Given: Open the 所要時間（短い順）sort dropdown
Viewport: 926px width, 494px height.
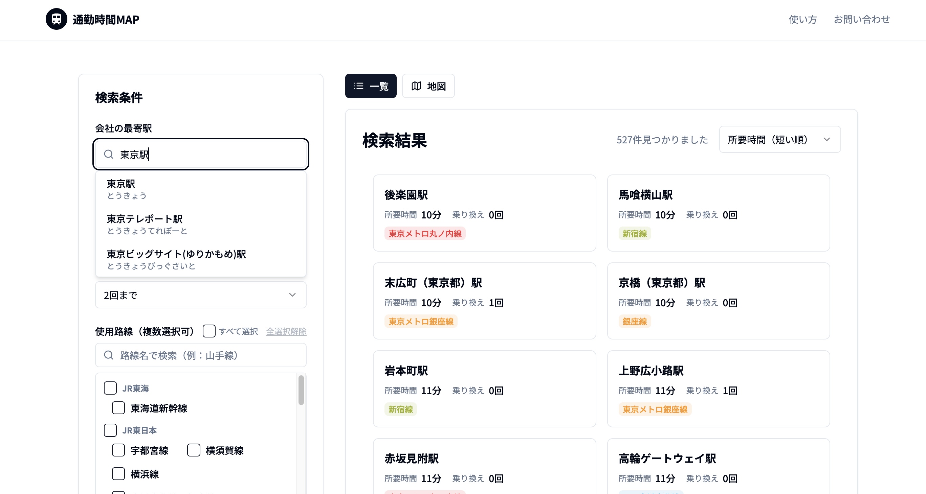Looking at the screenshot, I should (779, 140).
